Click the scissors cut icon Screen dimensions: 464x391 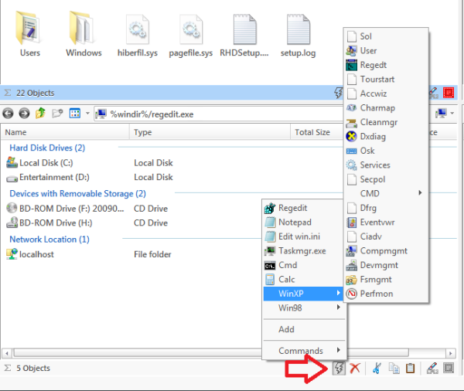[x=377, y=369]
